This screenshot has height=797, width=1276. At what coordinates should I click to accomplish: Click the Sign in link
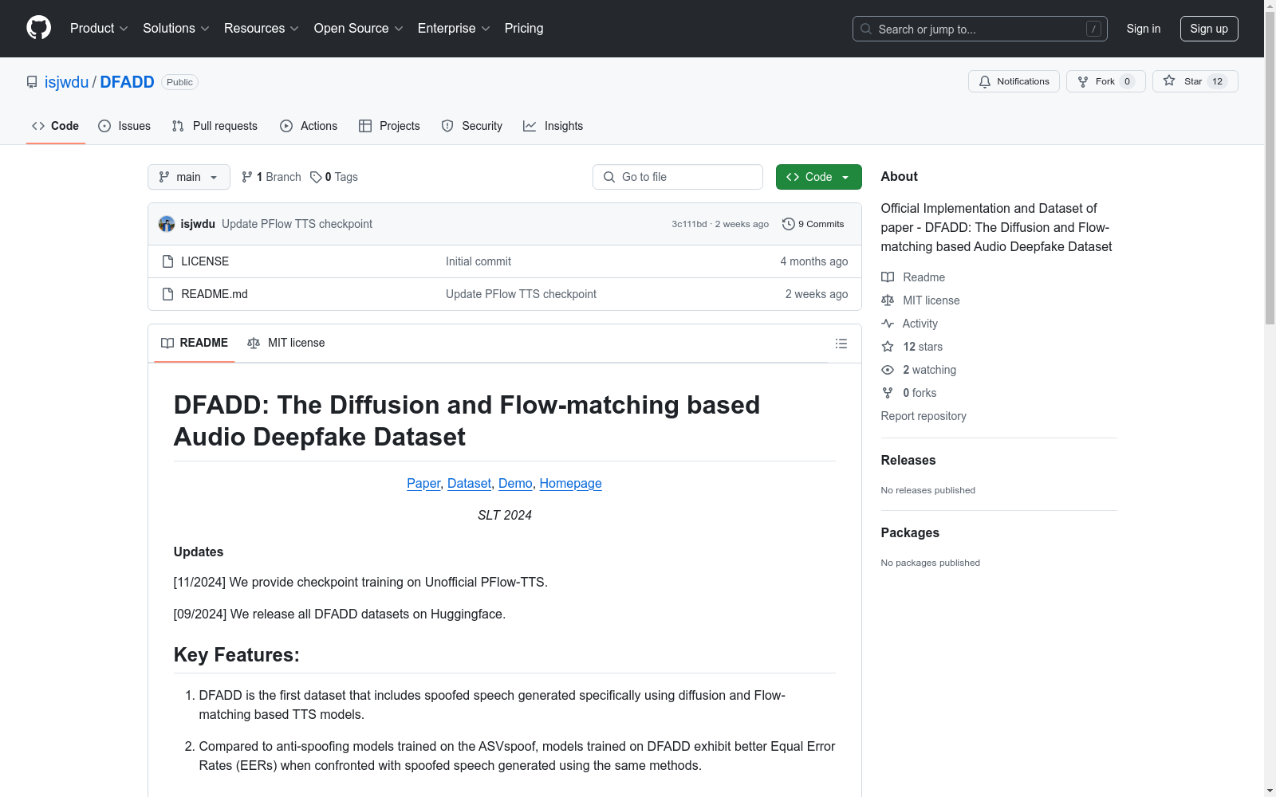[1144, 29]
